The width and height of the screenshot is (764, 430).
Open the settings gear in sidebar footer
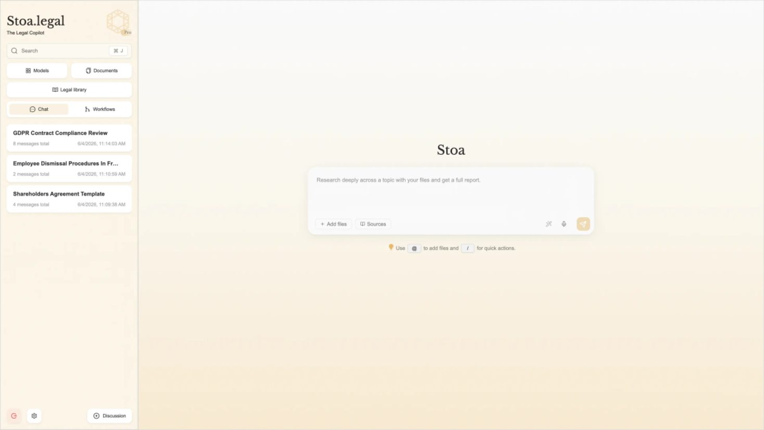(34, 416)
